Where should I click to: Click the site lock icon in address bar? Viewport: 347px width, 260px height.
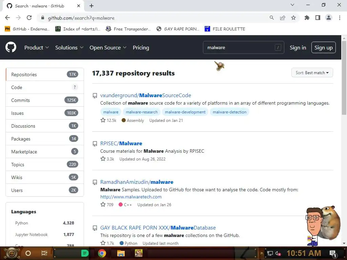coord(43,18)
